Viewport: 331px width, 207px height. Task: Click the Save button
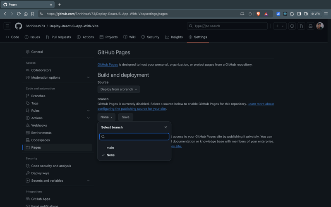126,117
